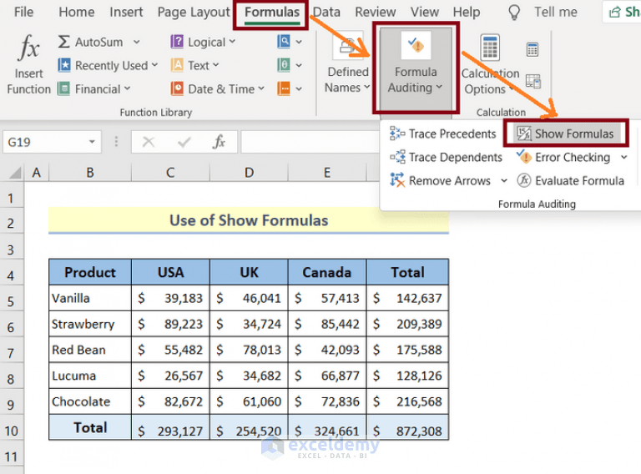Select column C header
This screenshot has width=641, height=474.
[170, 173]
